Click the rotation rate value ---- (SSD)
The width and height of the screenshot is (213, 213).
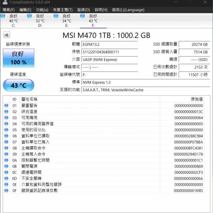click(194, 60)
